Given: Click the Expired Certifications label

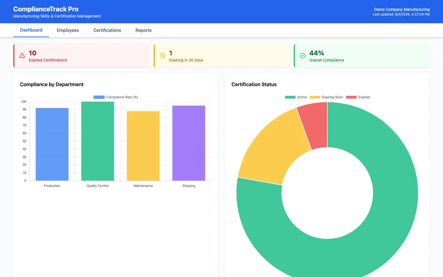Looking at the screenshot, I should pyautogui.click(x=48, y=60).
